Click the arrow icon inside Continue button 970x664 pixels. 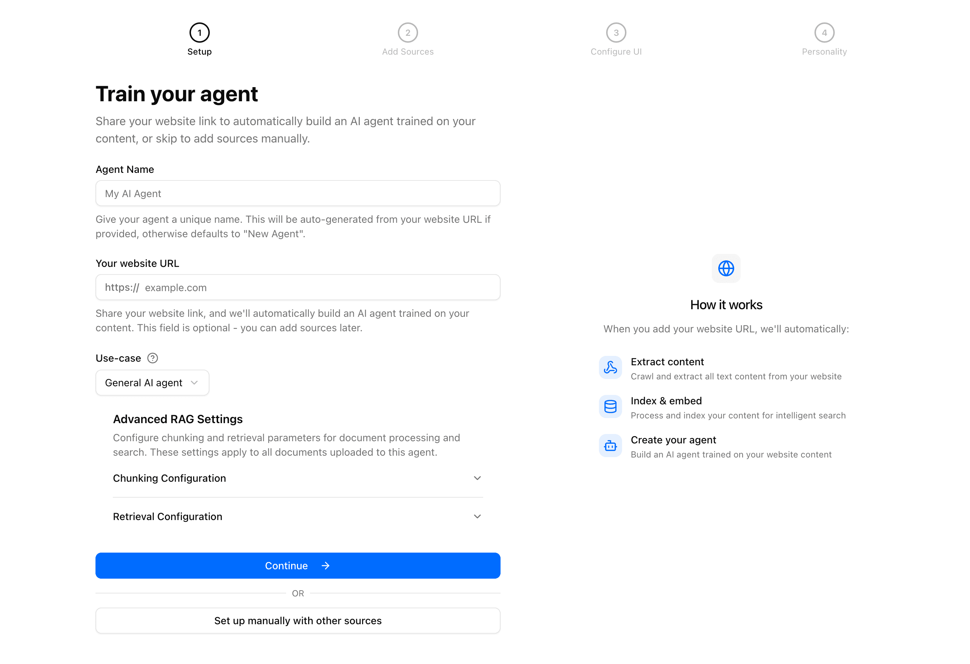click(x=325, y=566)
